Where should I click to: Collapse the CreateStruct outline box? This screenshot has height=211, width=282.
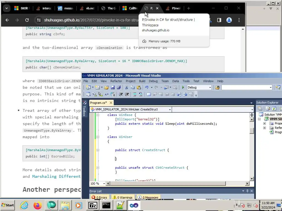[x=98, y=150]
